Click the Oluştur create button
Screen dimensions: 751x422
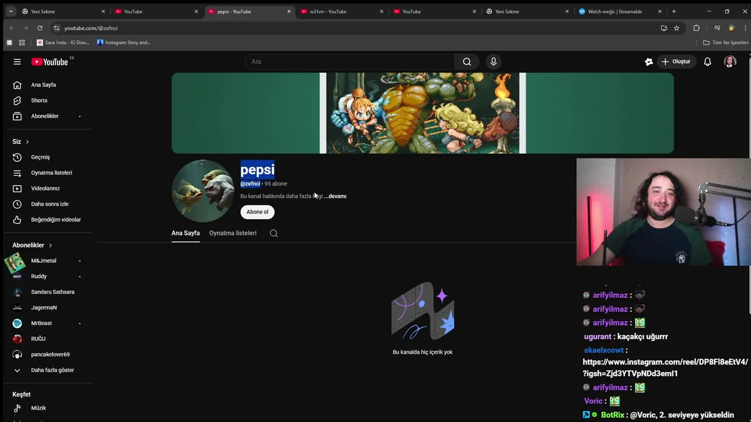pyautogui.click(x=676, y=62)
